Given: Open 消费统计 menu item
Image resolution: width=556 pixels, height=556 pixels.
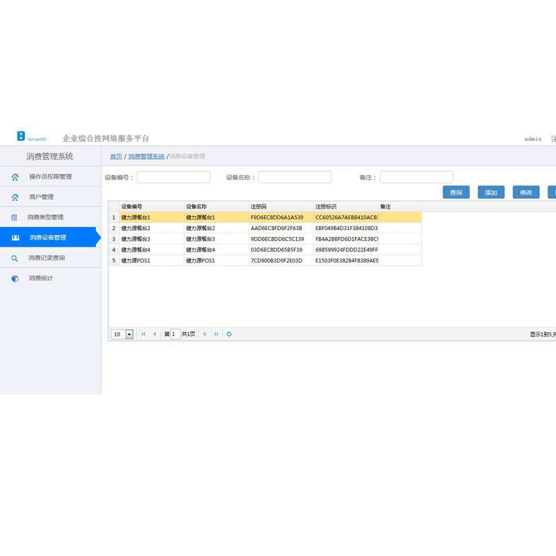Looking at the screenshot, I should [50, 278].
